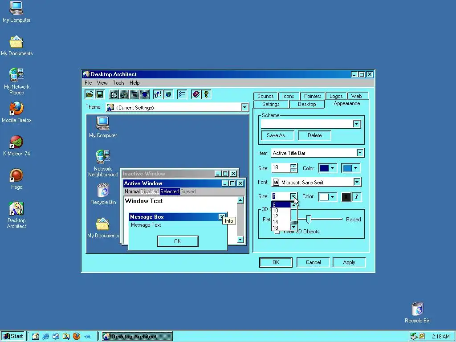Click the font size list scroll down arrow
The height and width of the screenshot is (342, 456).
[x=294, y=227]
